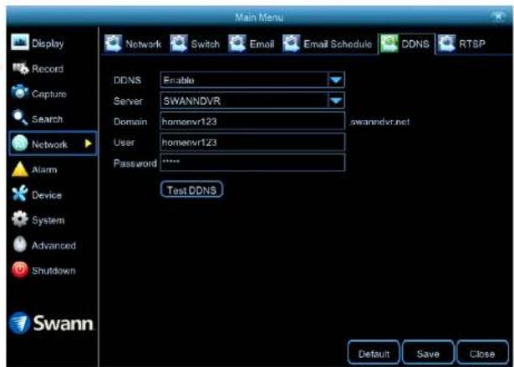
Task: Click the green Network globe icon
Action: (20, 143)
